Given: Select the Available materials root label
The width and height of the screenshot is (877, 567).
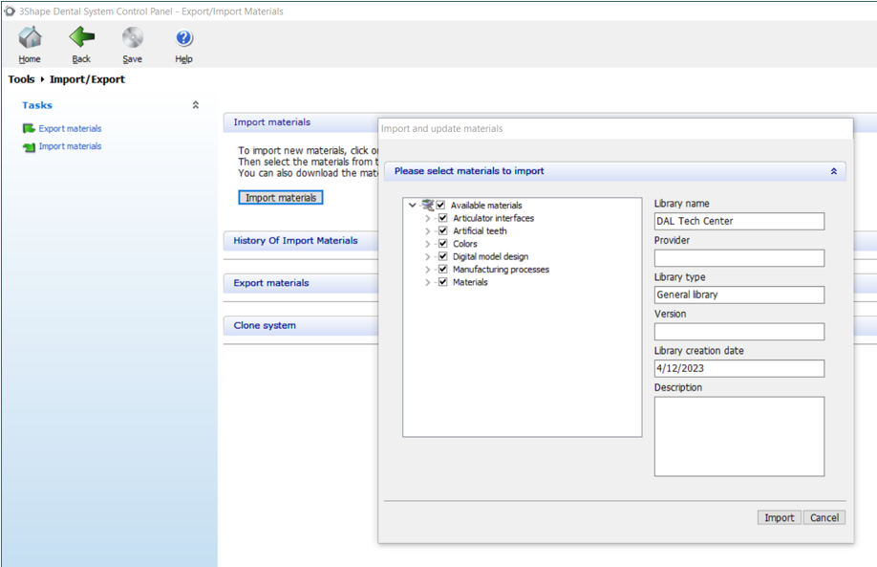Looking at the screenshot, I should 486,206.
